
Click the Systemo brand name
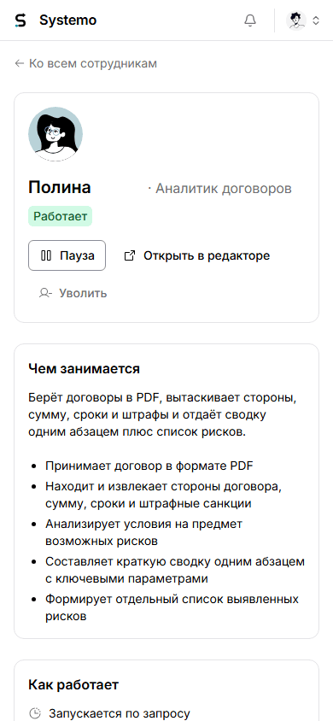click(68, 21)
